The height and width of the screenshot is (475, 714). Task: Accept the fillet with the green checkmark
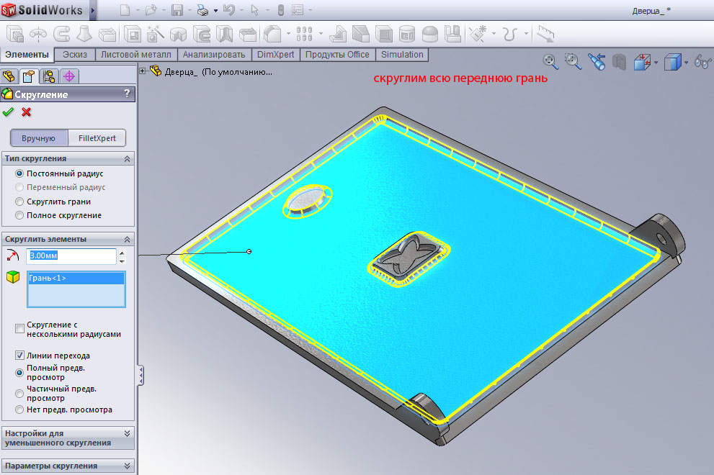(9, 112)
